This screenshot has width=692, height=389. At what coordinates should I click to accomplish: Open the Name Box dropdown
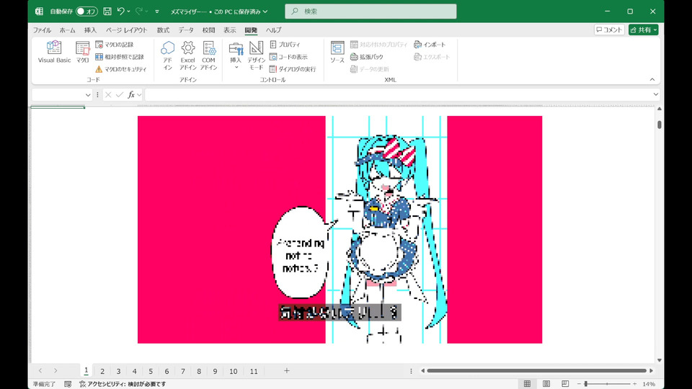click(88, 95)
